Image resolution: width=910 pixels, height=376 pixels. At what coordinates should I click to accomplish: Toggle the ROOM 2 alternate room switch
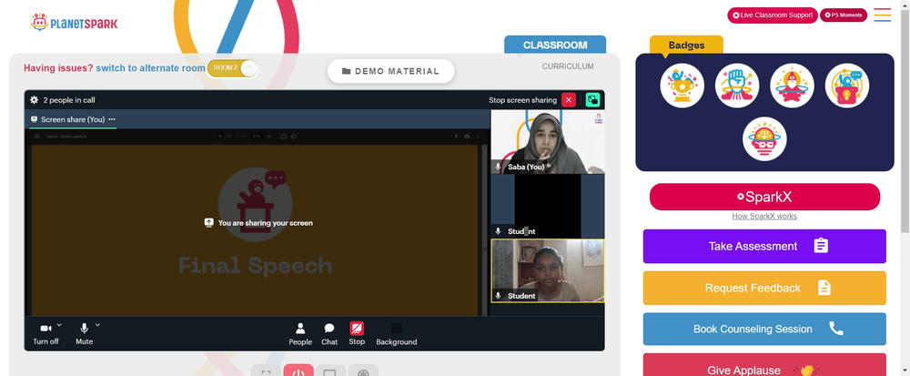tap(232, 68)
